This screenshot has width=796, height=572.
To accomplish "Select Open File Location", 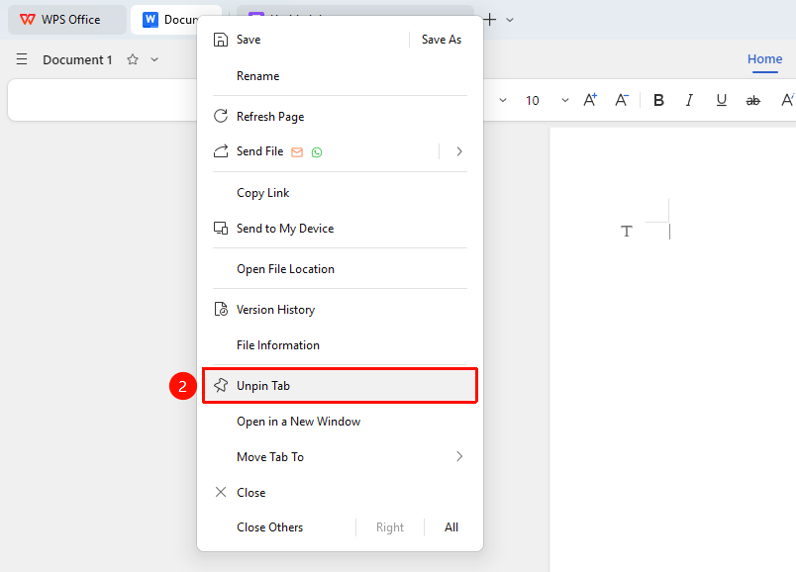I will (285, 269).
